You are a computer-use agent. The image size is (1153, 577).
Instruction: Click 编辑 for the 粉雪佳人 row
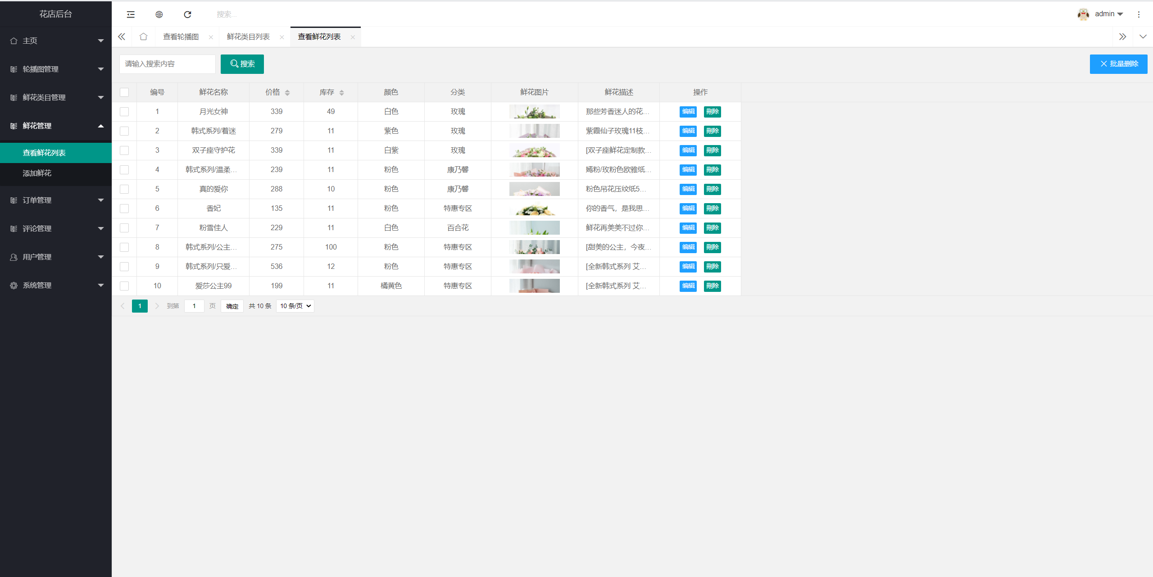(x=688, y=228)
